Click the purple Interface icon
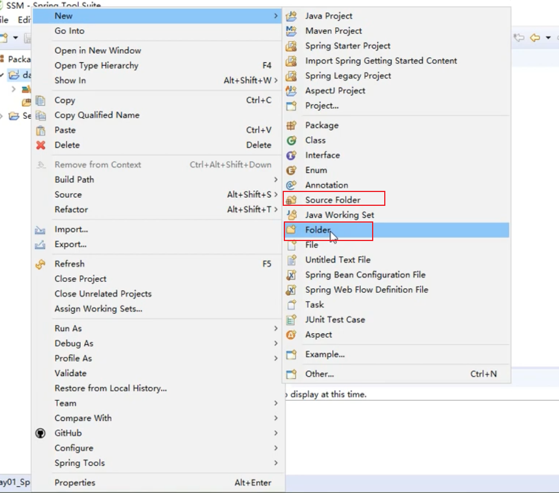Screen dimensions: 559x493 coord(291,155)
